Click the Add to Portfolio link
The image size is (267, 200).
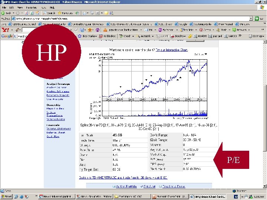[126, 186]
